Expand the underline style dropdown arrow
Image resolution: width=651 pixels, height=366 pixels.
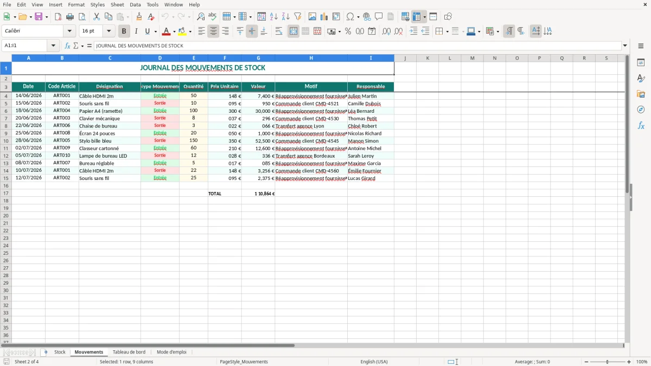[155, 31]
